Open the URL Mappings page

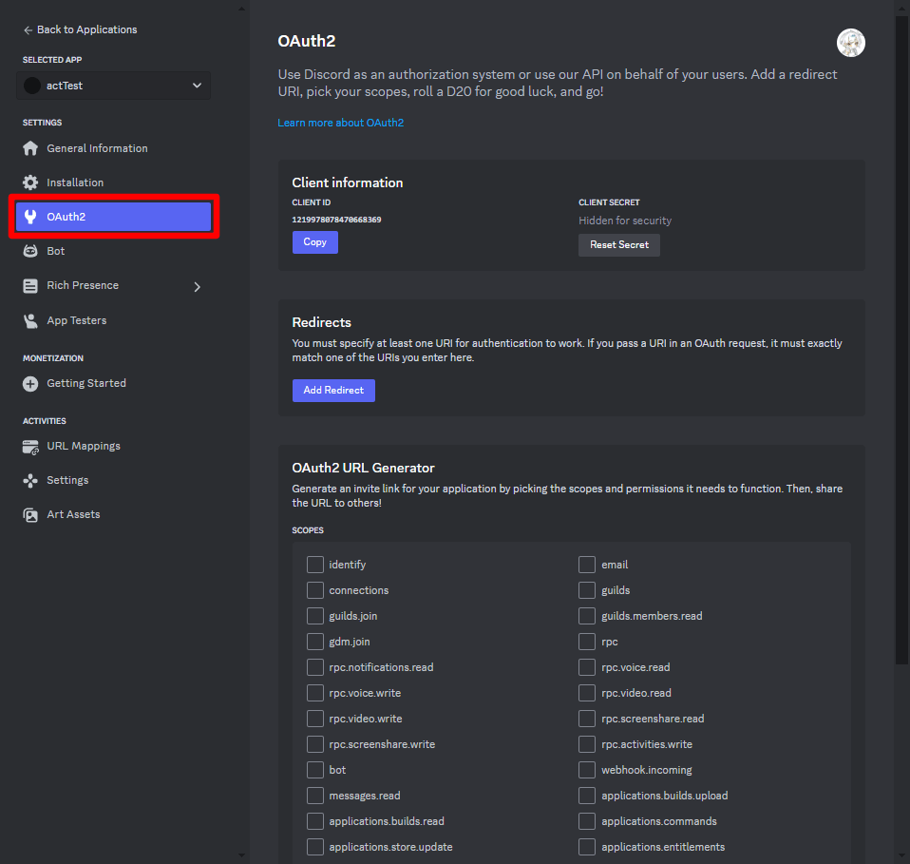(x=113, y=446)
